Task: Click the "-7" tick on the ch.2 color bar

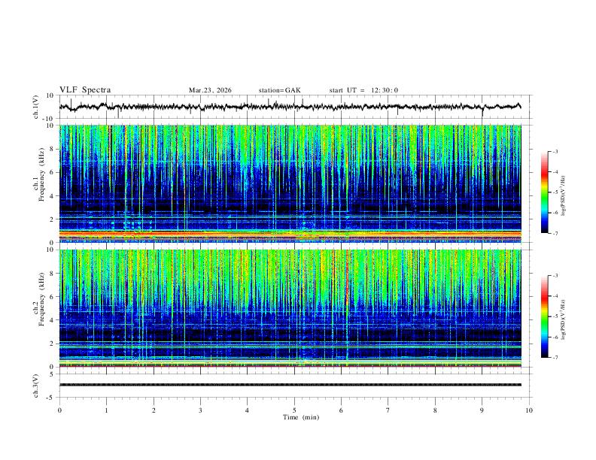Action: tap(555, 358)
